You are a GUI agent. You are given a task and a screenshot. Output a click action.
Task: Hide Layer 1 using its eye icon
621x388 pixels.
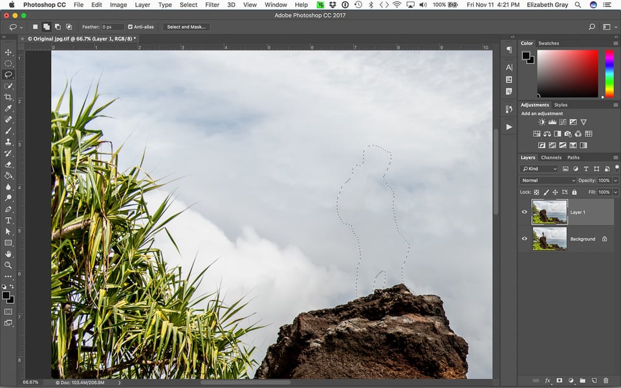coord(525,212)
